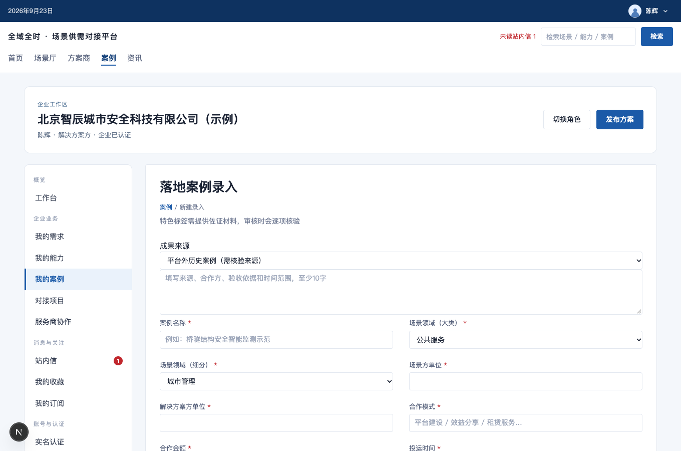Click the 解决方案方单位 input field
The width and height of the screenshot is (681, 451).
click(x=276, y=423)
